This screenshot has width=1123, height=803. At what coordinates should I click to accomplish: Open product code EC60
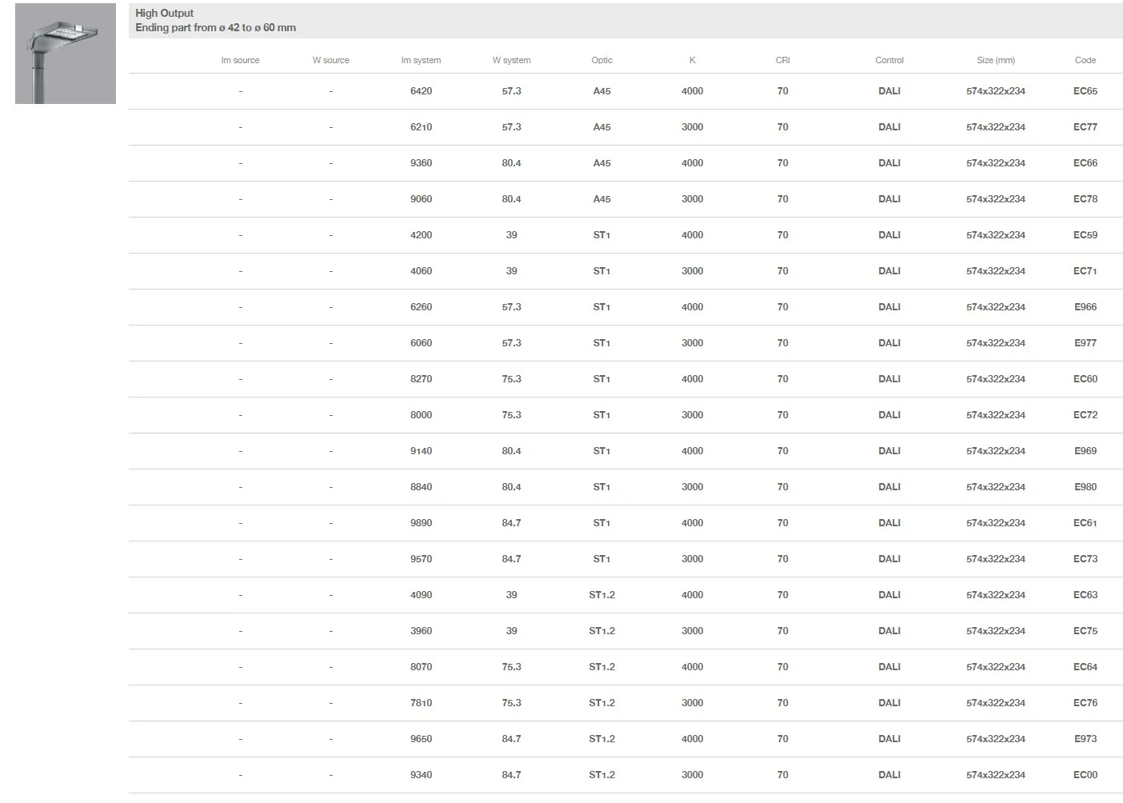point(1085,379)
